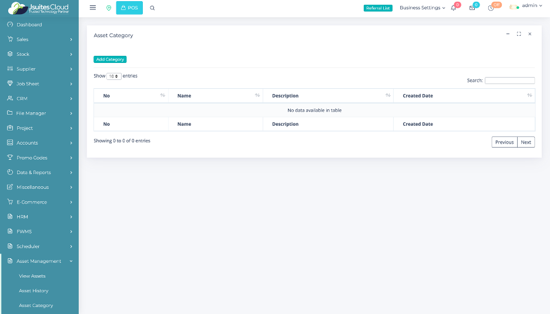This screenshot has height=314, width=550.
Task: Expand the Sales sidebar menu
Action: pyautogui.click(x=39, y=39)
